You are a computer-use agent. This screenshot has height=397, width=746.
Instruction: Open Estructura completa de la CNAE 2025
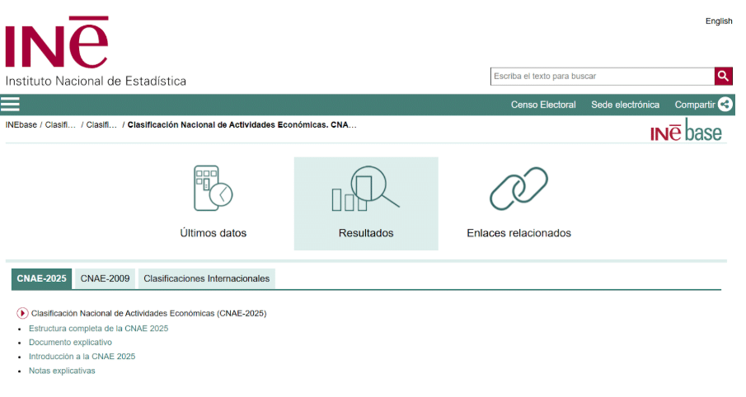tap(98, 329)
